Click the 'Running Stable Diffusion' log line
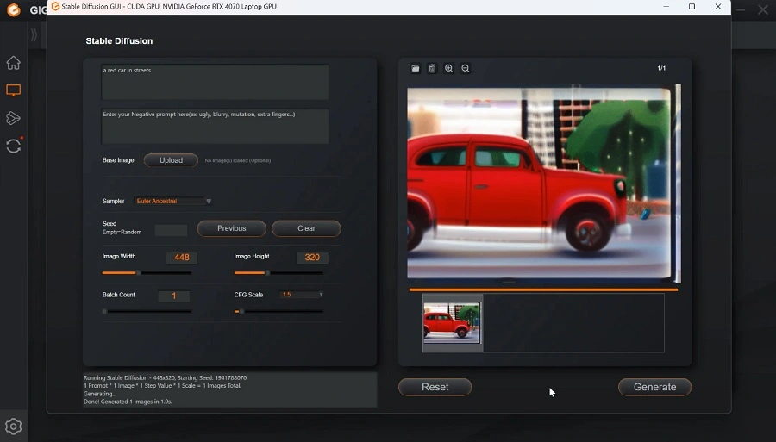776x442 pixels. (165, 377)
